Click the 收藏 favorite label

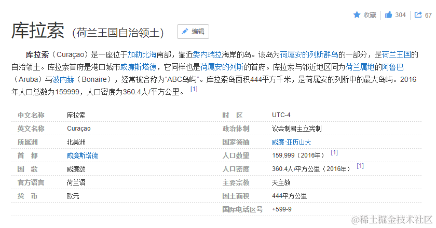370,15
